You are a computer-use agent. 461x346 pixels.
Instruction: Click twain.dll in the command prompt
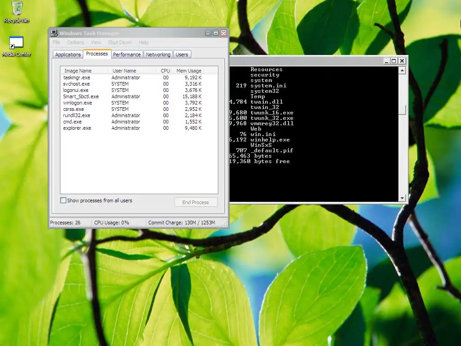[x=267, y=102]
